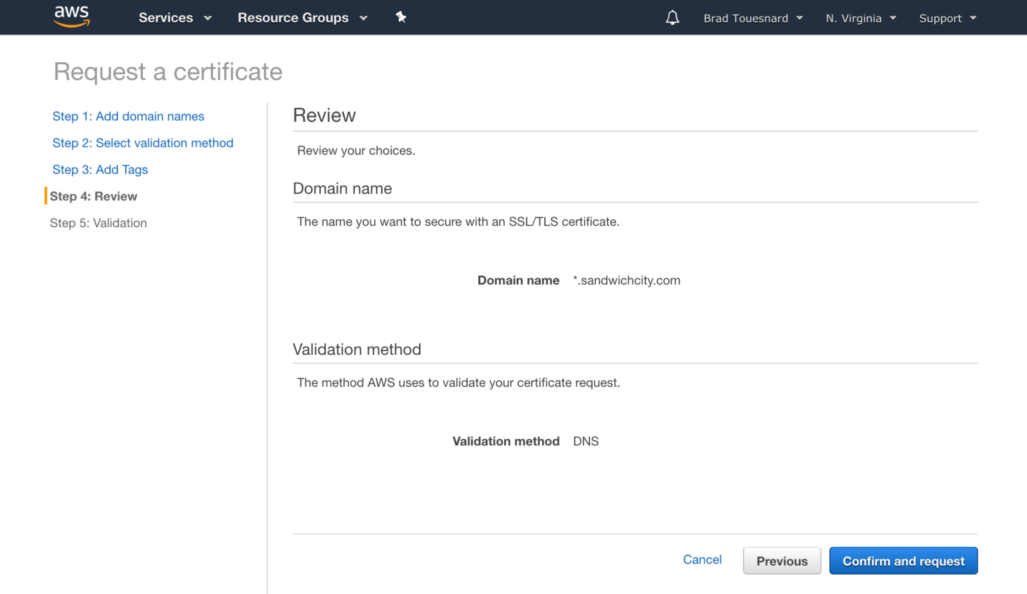Open Step 2: Select validation method
The height and width of the screenshot is (594, 1027).
click(x=143, y=143)
